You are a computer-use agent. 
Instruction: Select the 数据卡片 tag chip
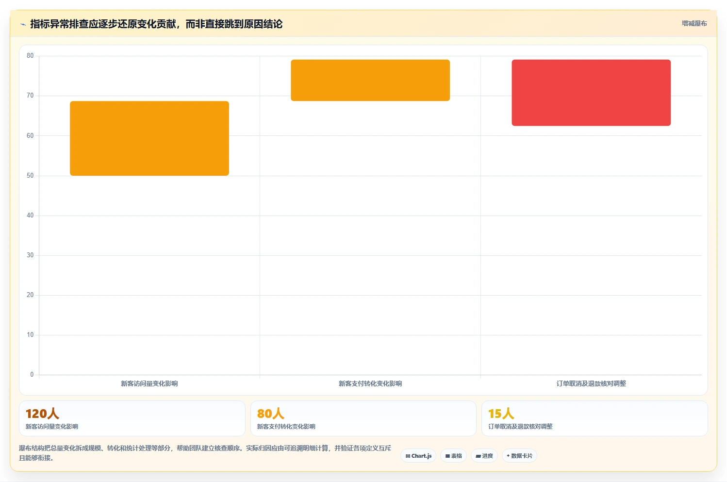519,456
